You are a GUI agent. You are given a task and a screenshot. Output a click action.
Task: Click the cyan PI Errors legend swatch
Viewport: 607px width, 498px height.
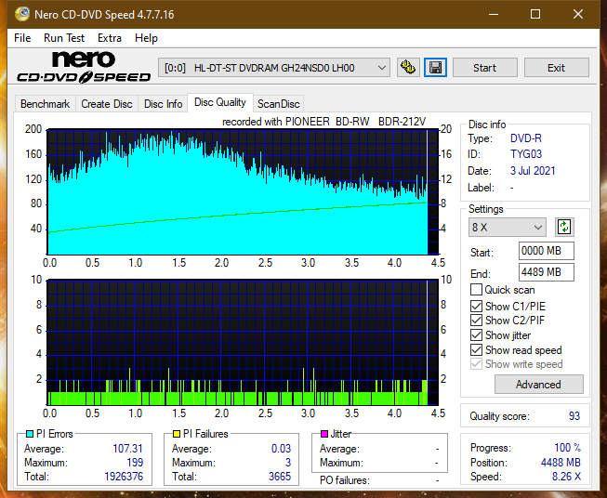(x=30, y=434)
